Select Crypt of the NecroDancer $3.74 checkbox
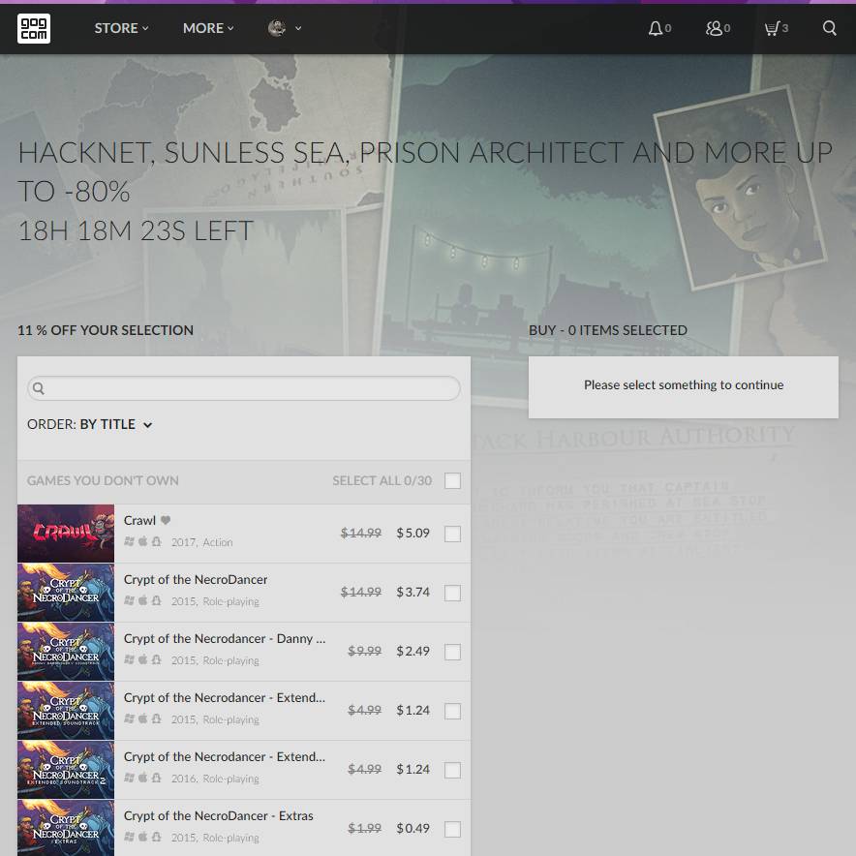Screen dimensions: 856x856 click(452, 593)
